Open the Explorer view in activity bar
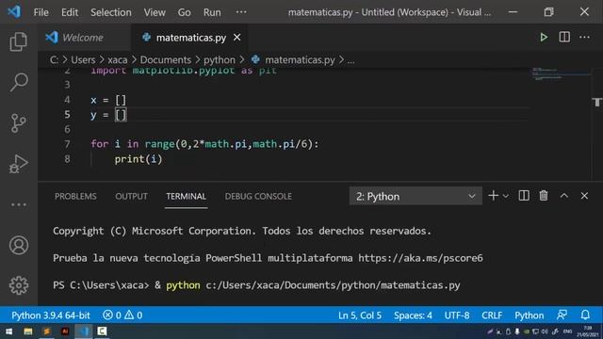This screenshot has width=603, height=339. tap(19, 41)
